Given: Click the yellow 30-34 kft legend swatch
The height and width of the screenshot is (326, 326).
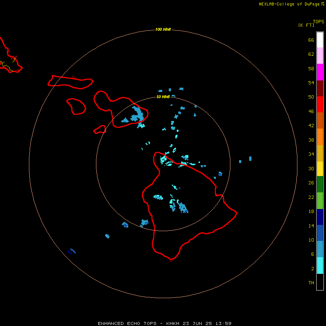Looking at the screenshot, I should pos(320,169).
